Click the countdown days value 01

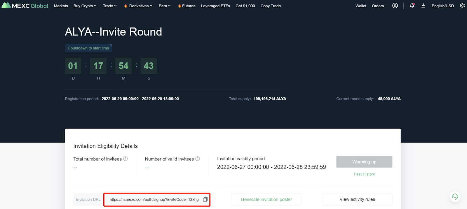73,66
